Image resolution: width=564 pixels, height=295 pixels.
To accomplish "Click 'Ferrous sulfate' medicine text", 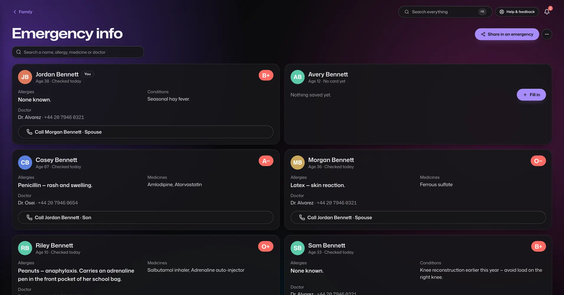I will [436, 184].
